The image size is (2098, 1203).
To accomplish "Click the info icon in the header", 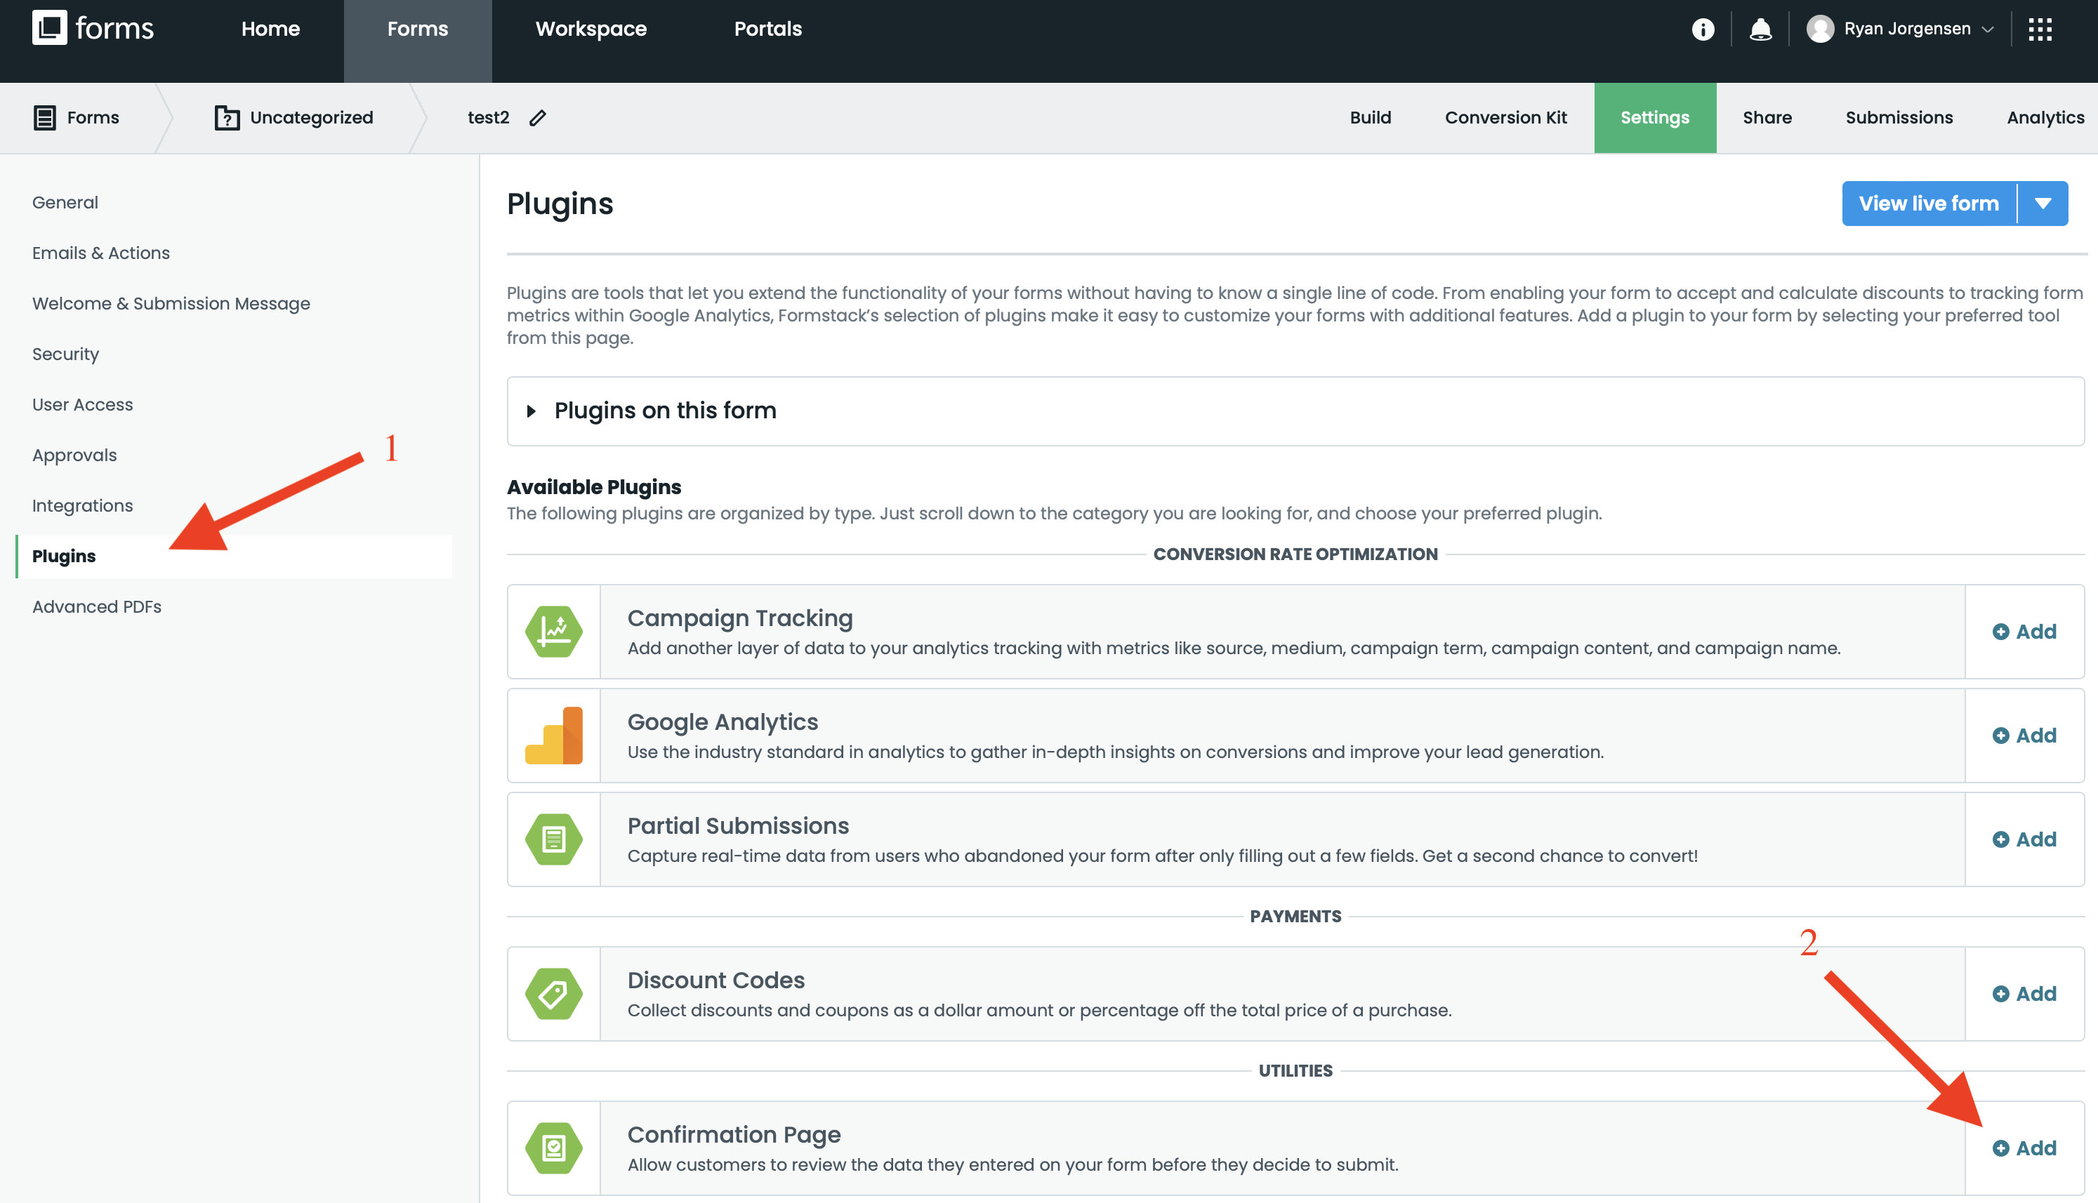I will (1703, 28).
